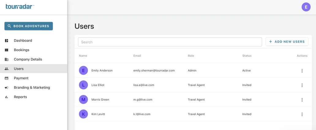Click the Active status cell

tap(246, 70)
